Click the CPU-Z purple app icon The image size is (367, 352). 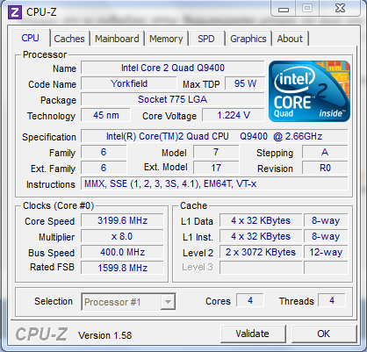pyautogui.click(x=15, y=12)
